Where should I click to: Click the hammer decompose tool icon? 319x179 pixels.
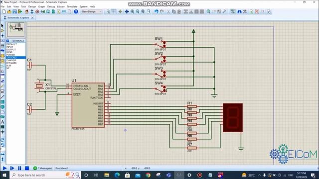click(x=224, y=11)
